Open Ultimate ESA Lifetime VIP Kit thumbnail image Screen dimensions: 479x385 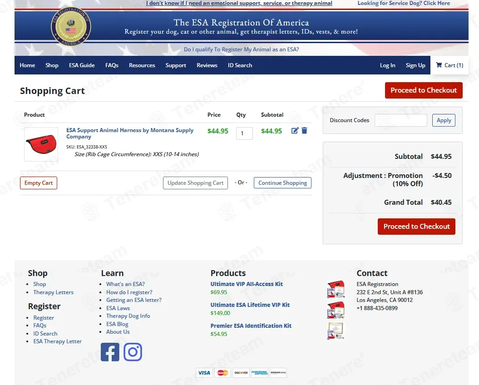[336, 310]
